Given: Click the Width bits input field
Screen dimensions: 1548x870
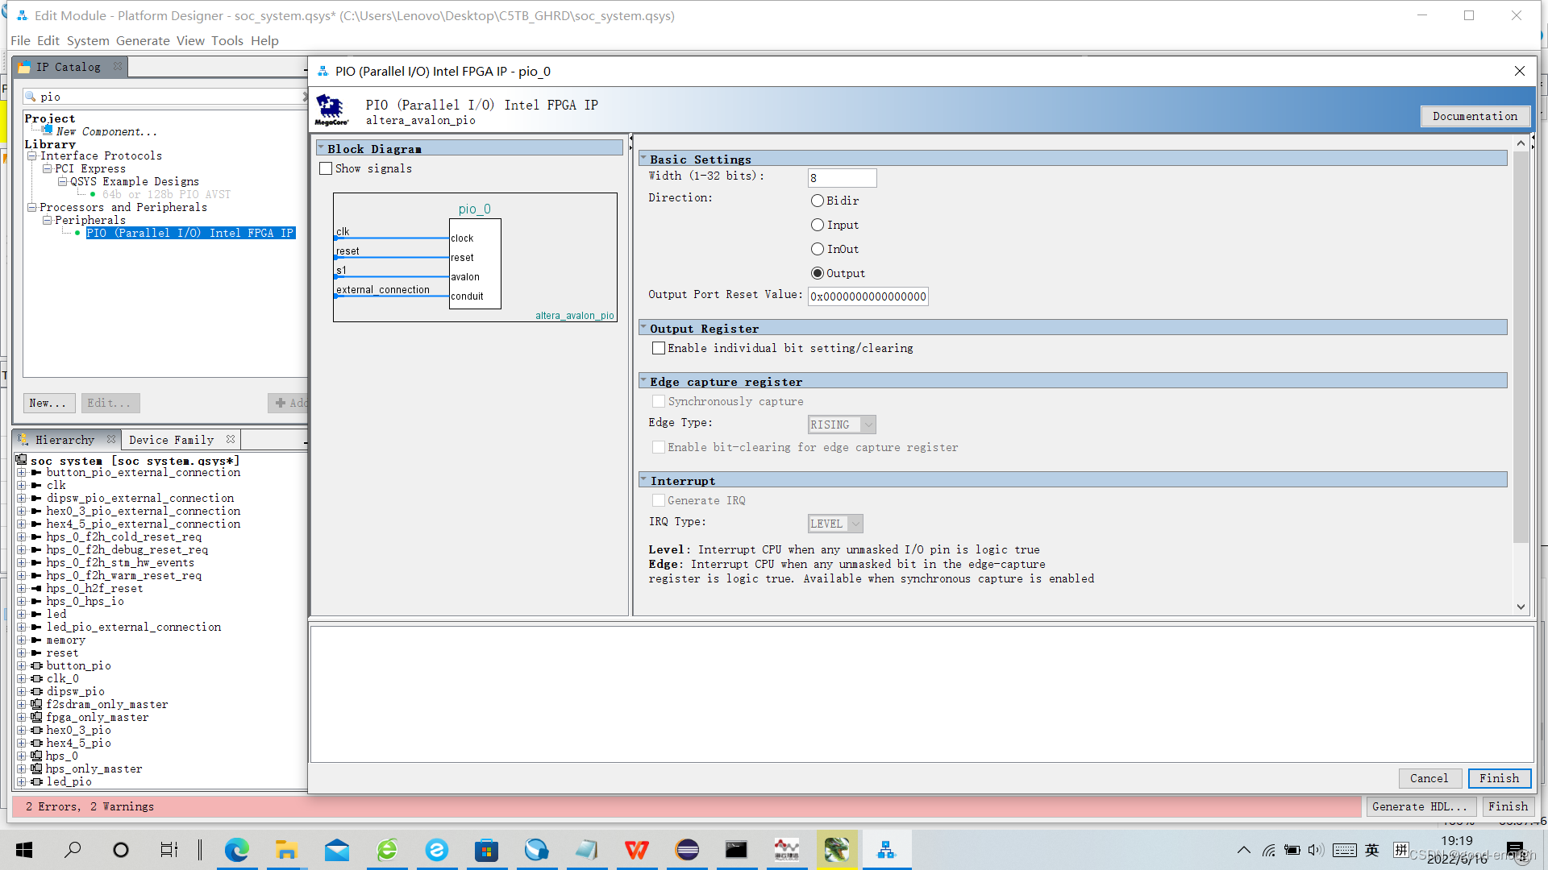Looking at the screenshot, I should (841, 178).
